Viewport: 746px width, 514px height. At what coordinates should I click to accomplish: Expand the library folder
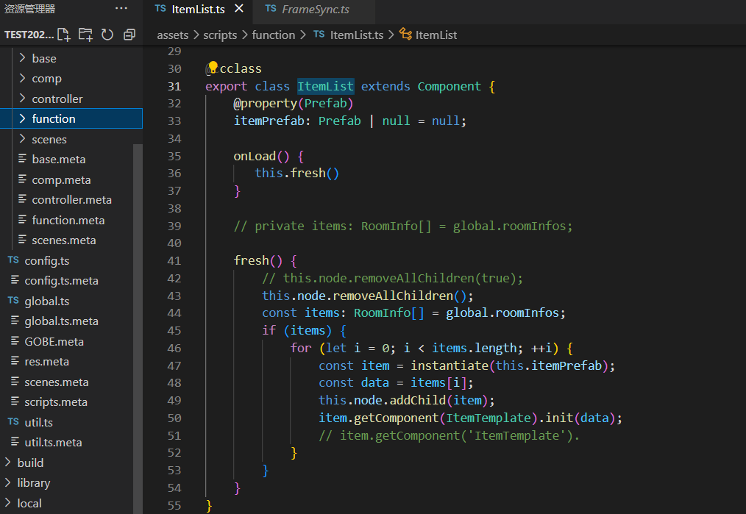33,482
